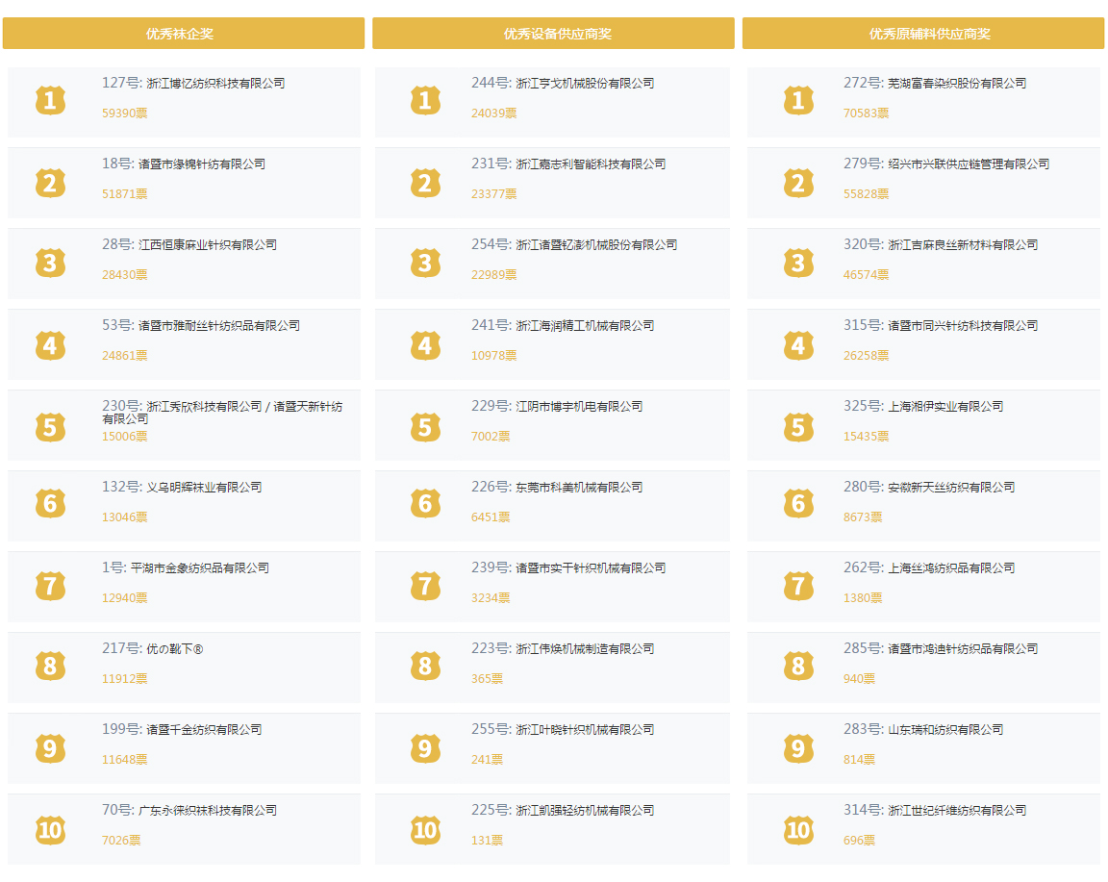Image resolution: width=1108 pixels, height=882 pixels.
Task: Click rank 7 badge beside 262号 entry
Action: (x=798, y=586)
